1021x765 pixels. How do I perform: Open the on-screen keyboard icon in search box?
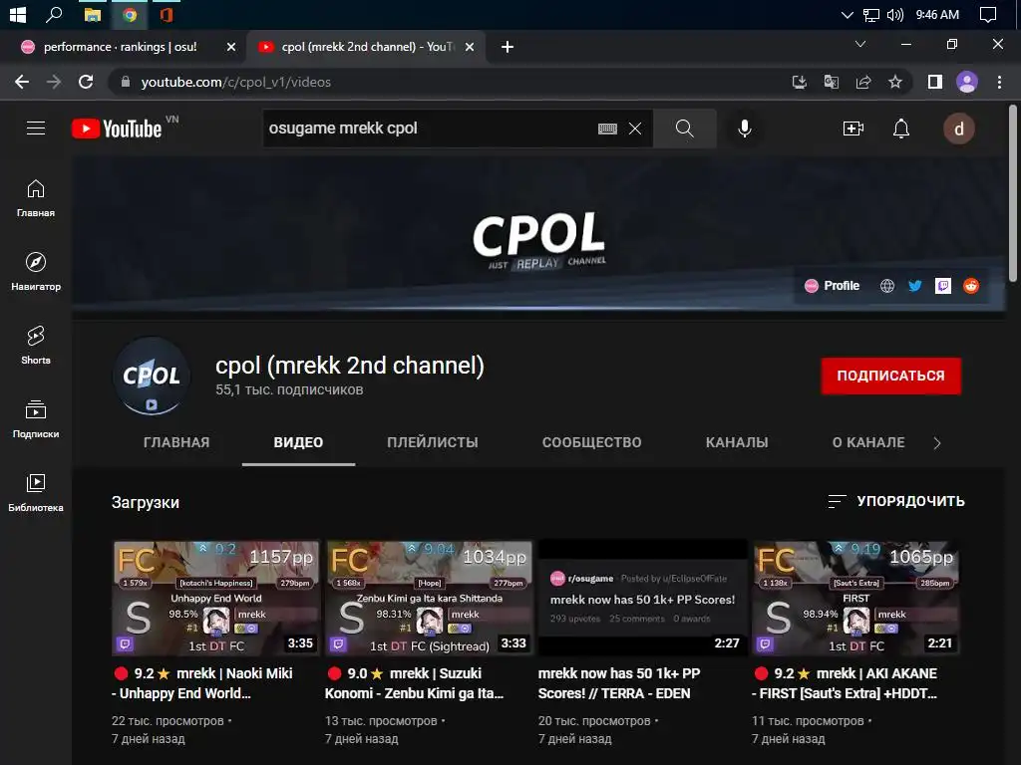(607, 128)
